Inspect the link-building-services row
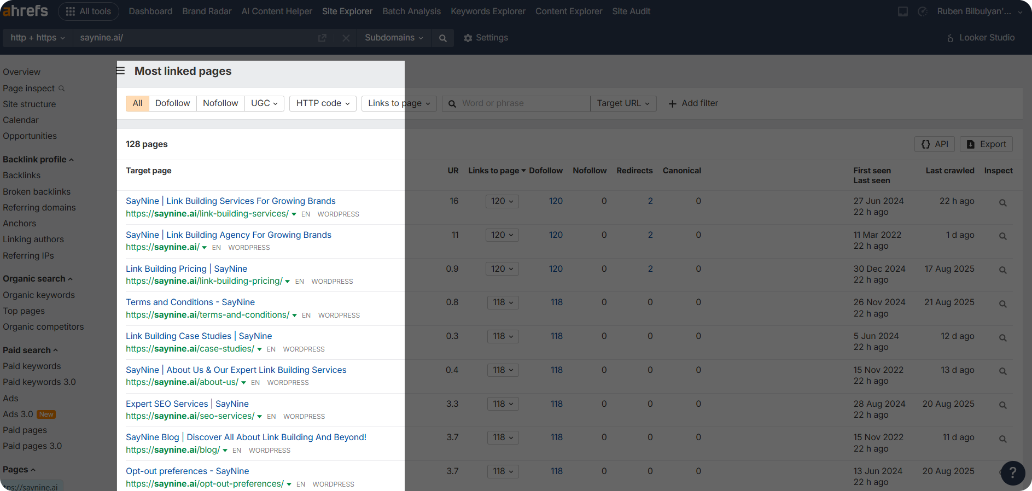The height and width of the screenshot is (491, 1032). point(1002,202)
